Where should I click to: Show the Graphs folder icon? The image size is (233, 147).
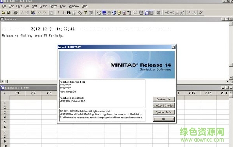109,13
